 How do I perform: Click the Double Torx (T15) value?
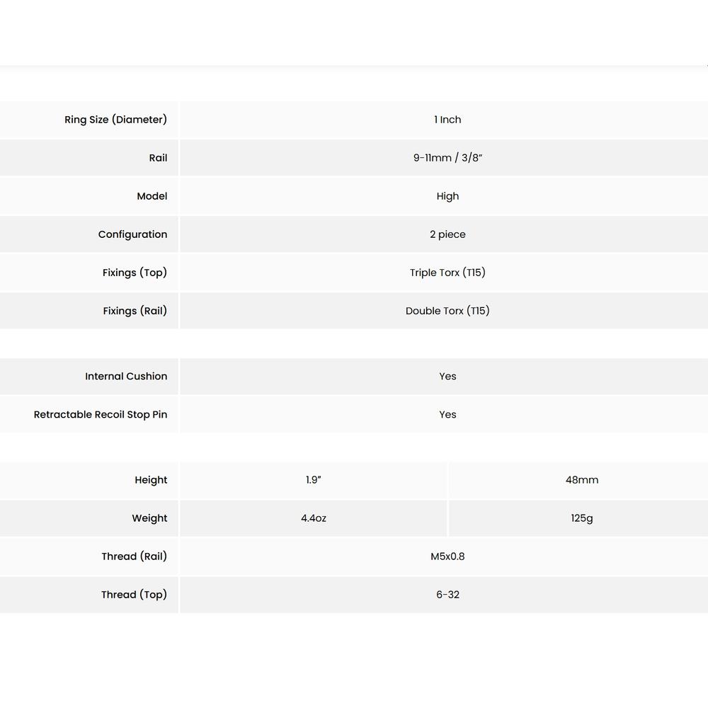coord(447,311)
